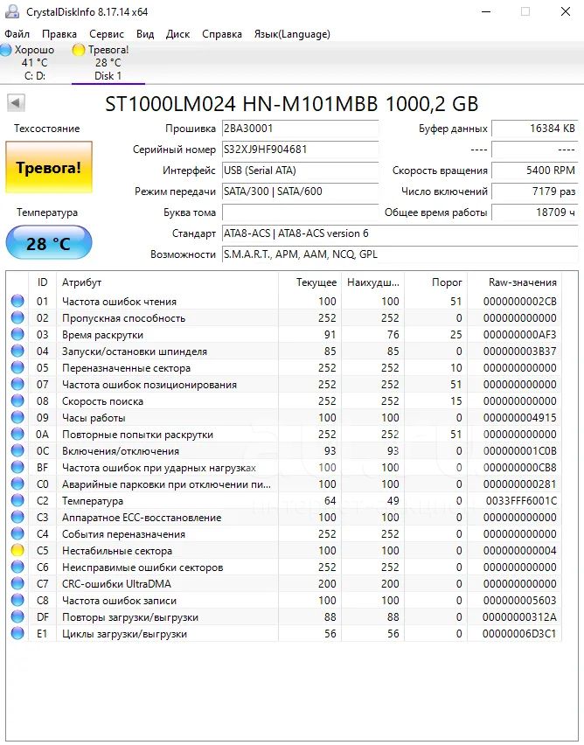Image resolution: width=584 pixels, height=745 pixels.
Task: Click the CrystalDiskInfo app icon in title bar
Action: tap(11, 11)
